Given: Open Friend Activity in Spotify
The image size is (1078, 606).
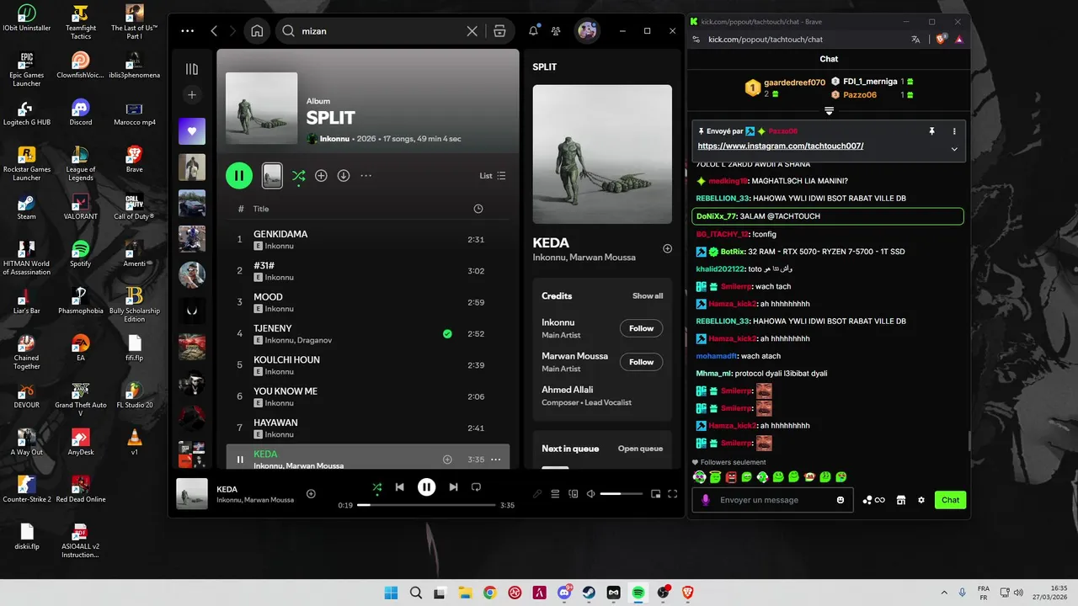Looking at the screenshot, I should point(556,31).
